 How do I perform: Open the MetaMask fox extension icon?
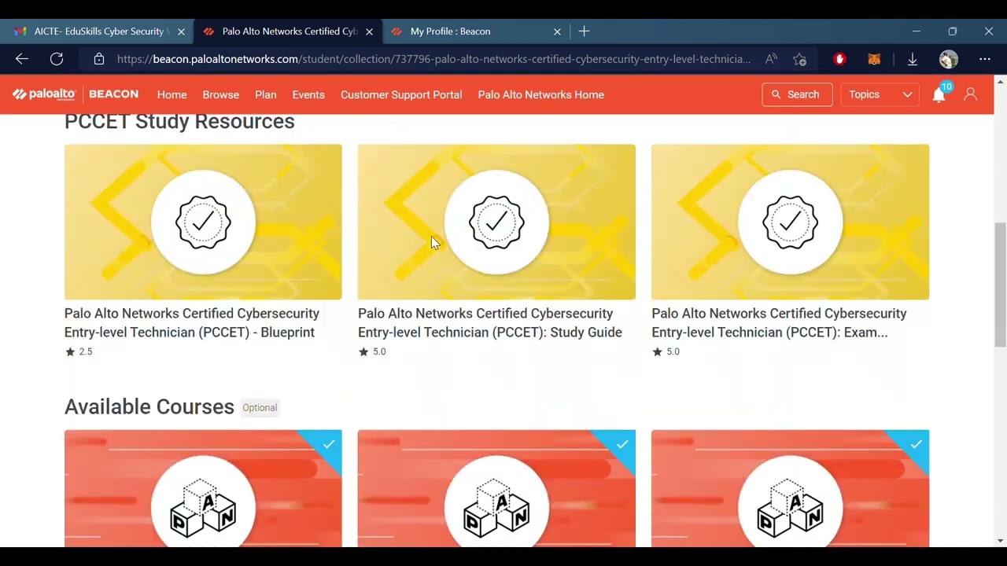(x=874, y=59)
